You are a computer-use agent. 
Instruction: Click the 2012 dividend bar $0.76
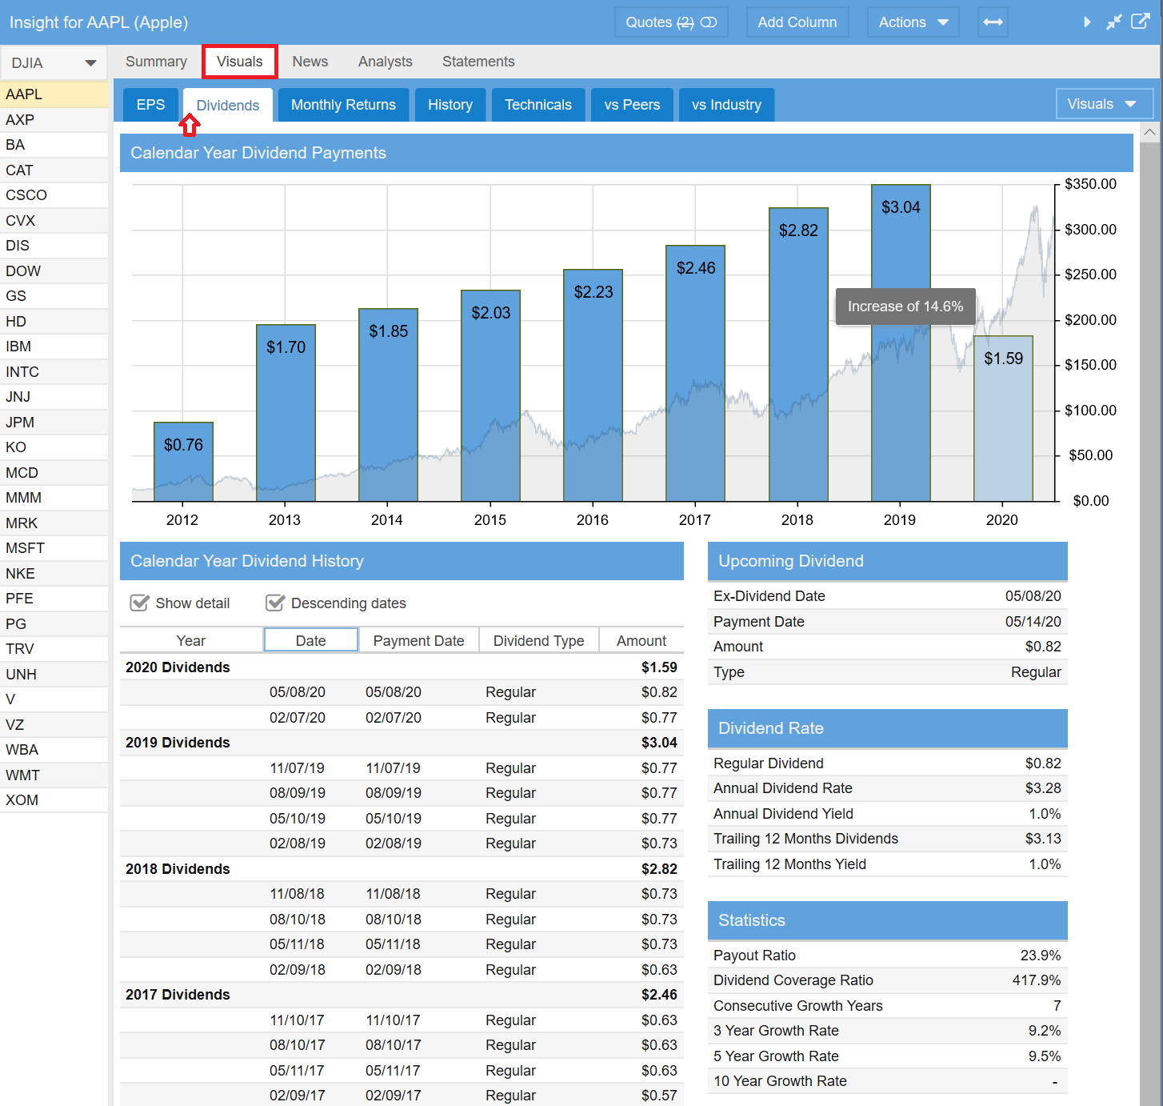tap(183, 462)
